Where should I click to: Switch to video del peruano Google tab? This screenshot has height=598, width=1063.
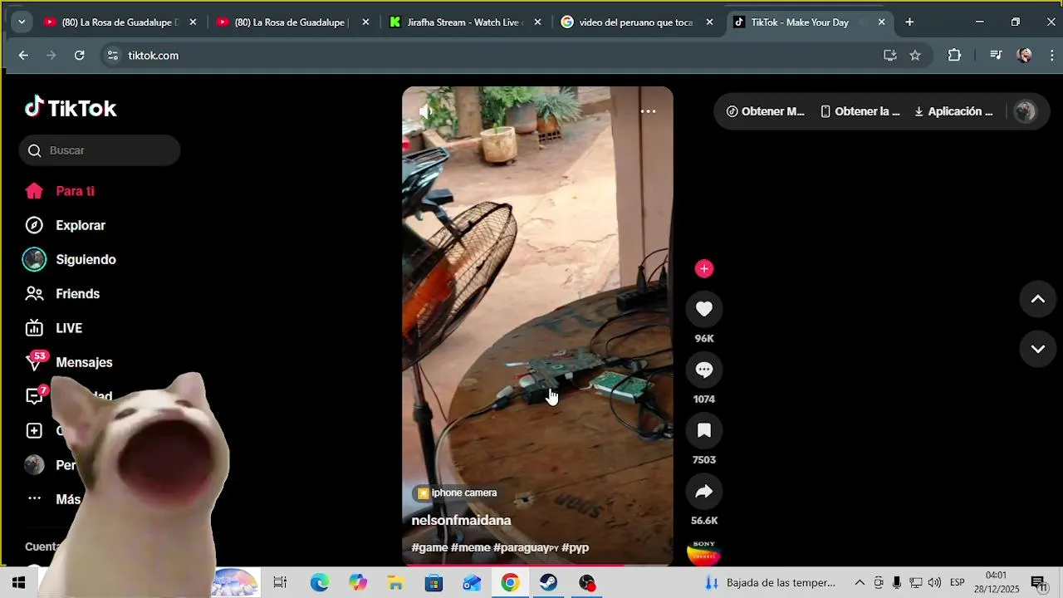coord(635,22)
